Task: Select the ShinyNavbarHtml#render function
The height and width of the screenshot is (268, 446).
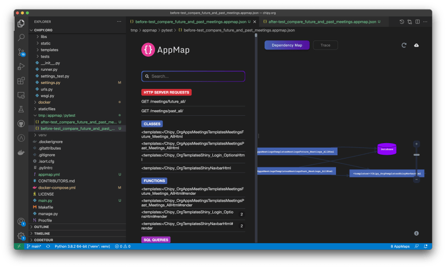Action: (193, 226)
